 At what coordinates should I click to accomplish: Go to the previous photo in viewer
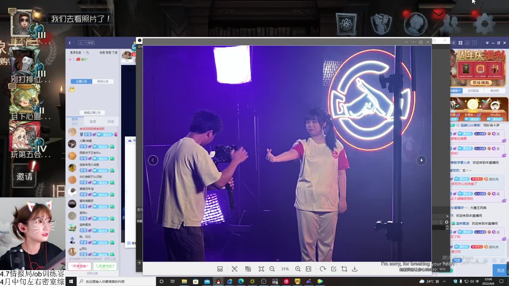tap(153, 160)
